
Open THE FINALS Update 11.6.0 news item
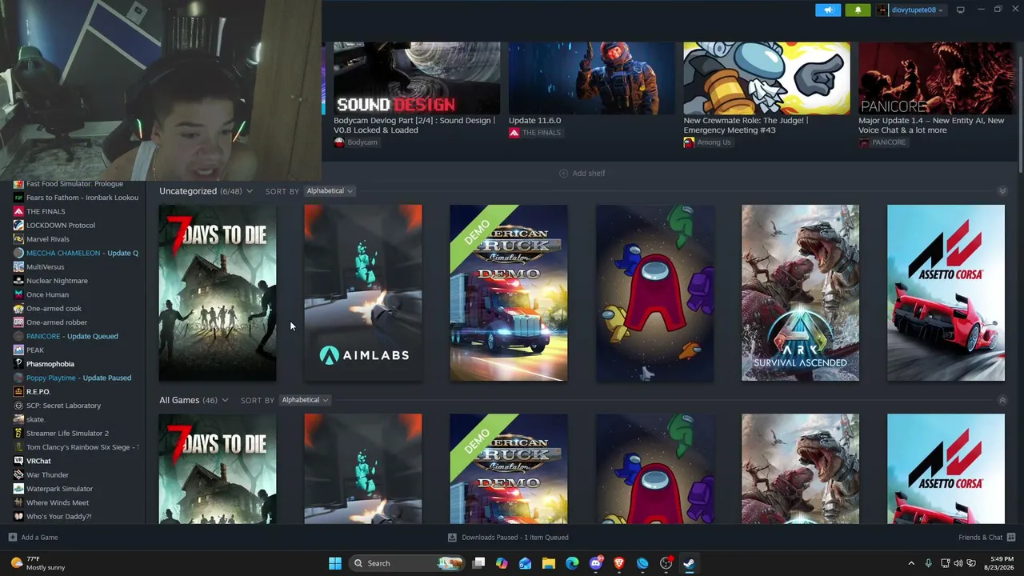(x=592, y=84)
